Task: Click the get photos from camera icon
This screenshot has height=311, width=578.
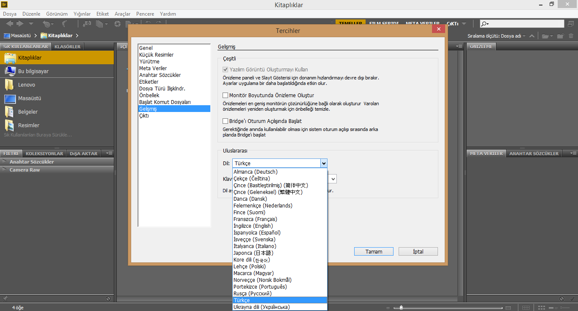Action: 87,24
